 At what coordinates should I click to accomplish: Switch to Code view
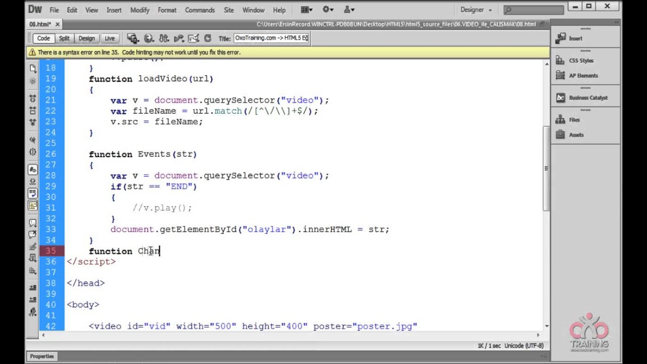[x=43, y=38]
